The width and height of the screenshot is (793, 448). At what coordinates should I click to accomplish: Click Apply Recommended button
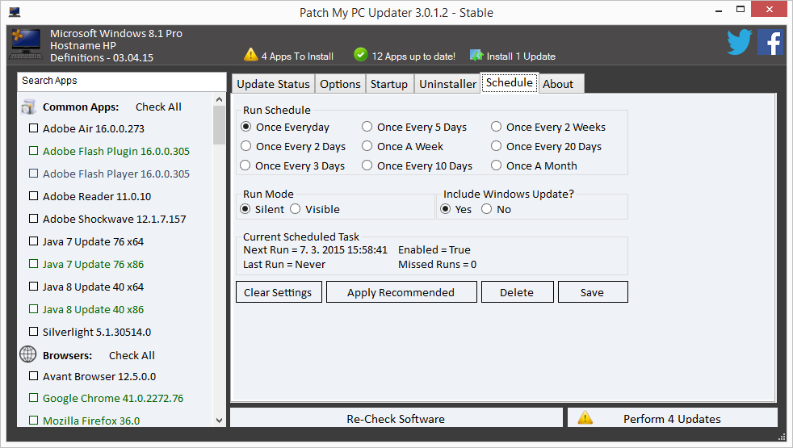click(x=401, y=292)
